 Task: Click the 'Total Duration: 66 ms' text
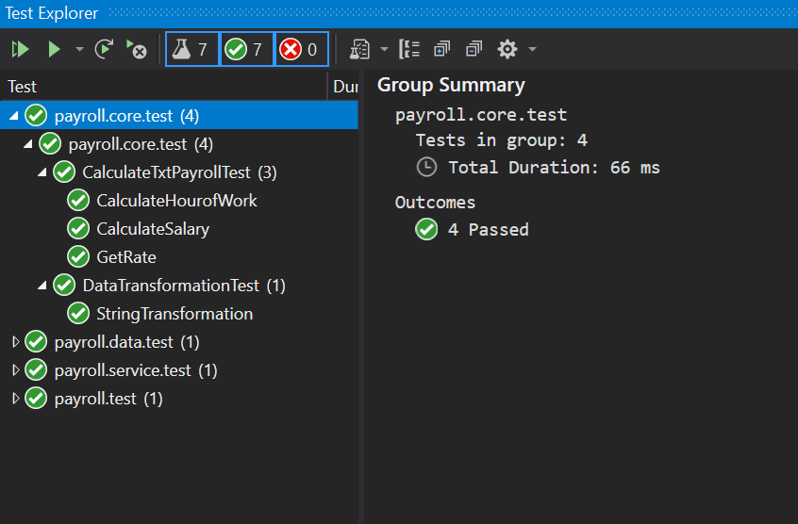pyautogui.click(x=555, y=168)
